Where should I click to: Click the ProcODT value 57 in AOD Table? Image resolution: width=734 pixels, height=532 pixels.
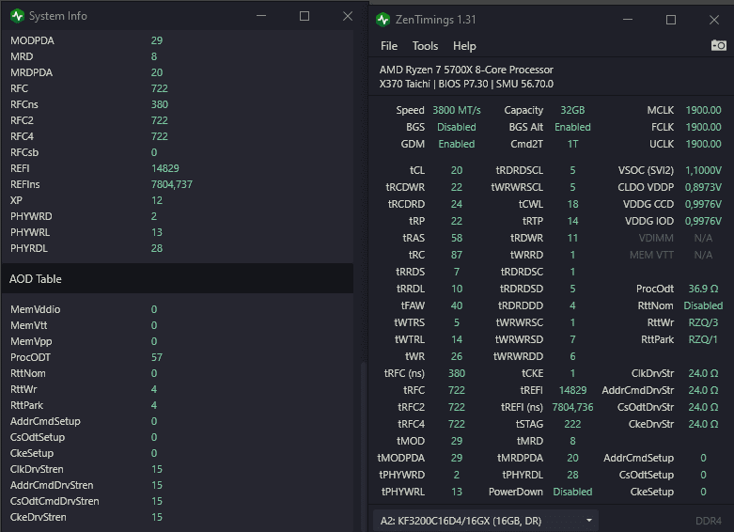pos(157,357)
